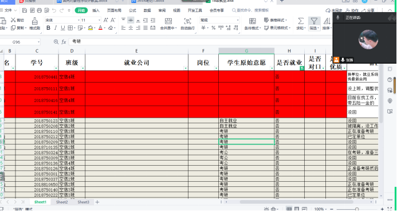
Task: Open the Name Box dropdown showing G96
Action: click(x=38, y=42)
